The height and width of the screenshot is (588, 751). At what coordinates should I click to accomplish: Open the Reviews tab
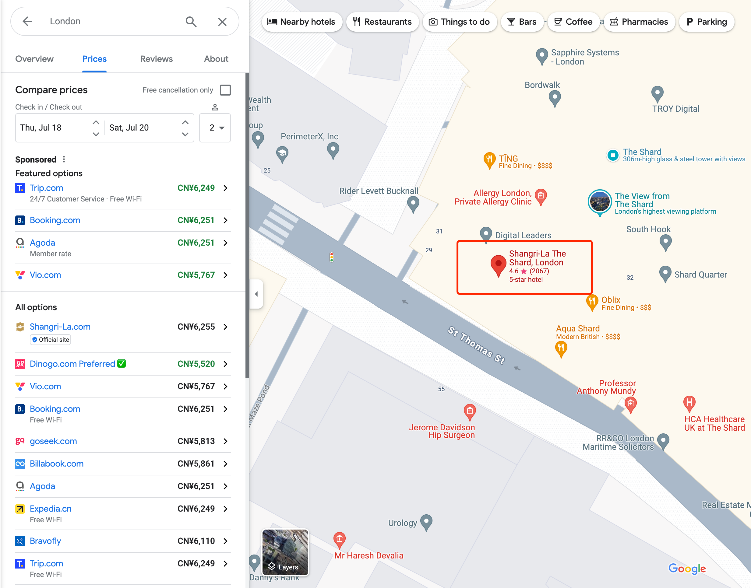tap(157, 59)
